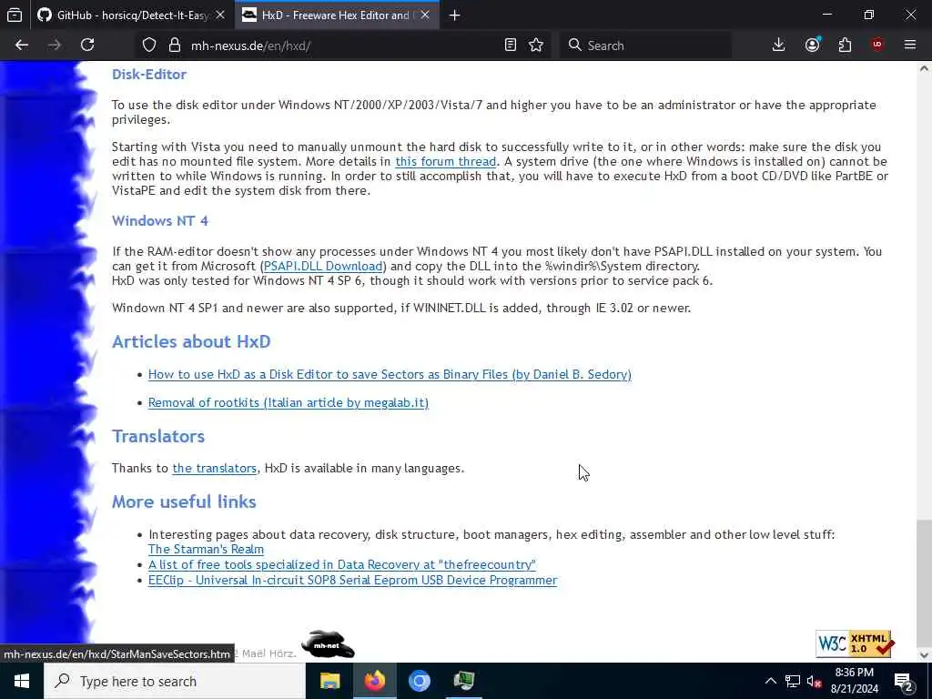The width and height of the screenshot is (932, 699).
Task: Close the HxD Freeware Hex Editor tab
Action: (x=425, y=15)
